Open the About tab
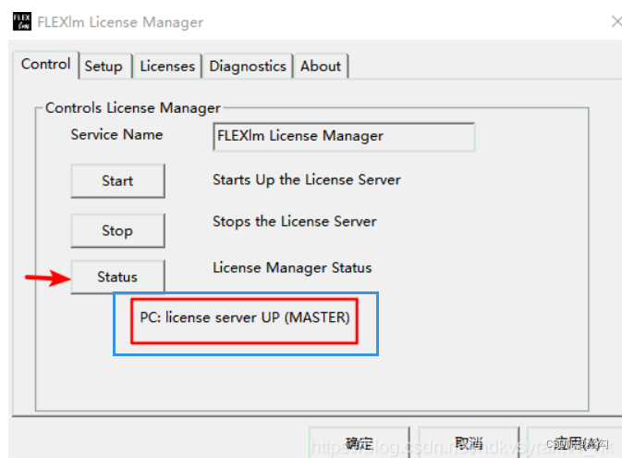Viewport: 622px width, 458px height. point(321,66)
